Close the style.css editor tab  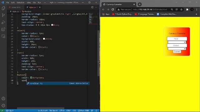[x=40, y=7]
